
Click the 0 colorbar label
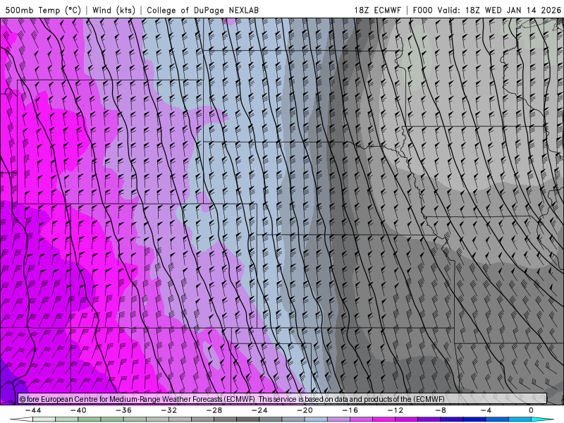(x=531, y=410)
